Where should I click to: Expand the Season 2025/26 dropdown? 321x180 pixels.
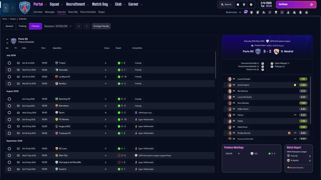point(58,26)
